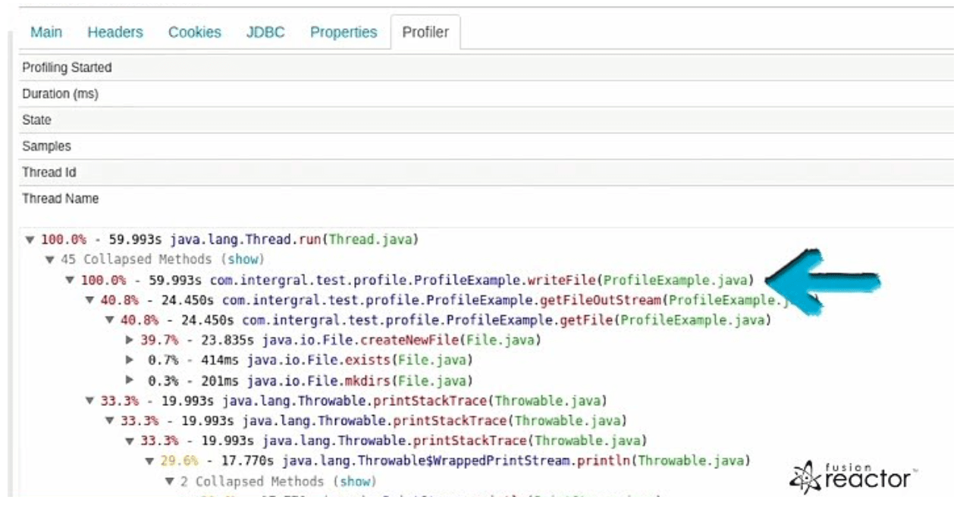The width and height of the screenshot is (963, 509).
Task: Expand the File.mkdirs node
Action: pyautogui.click(x=130, y=381)
